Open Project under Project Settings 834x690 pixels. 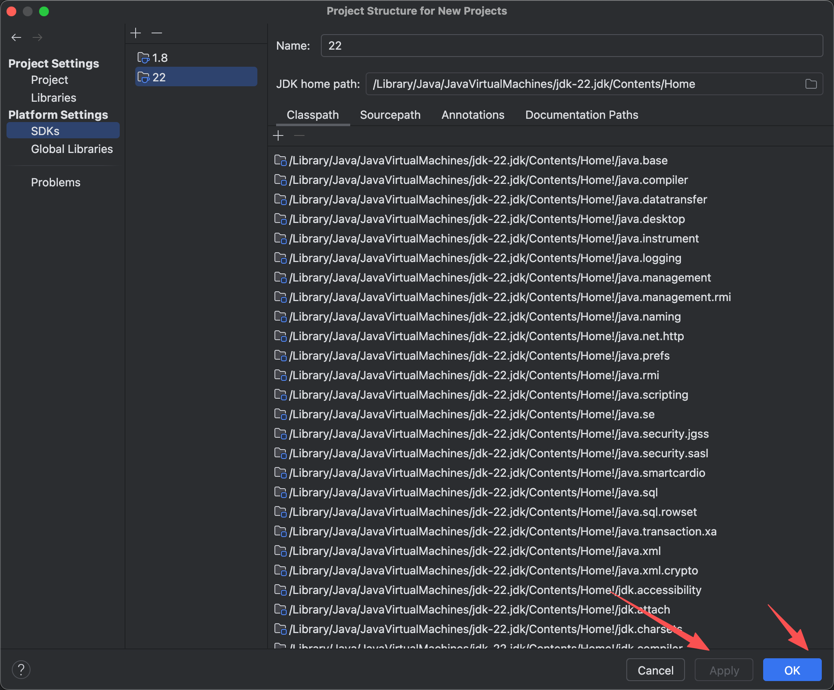(49, 80)
